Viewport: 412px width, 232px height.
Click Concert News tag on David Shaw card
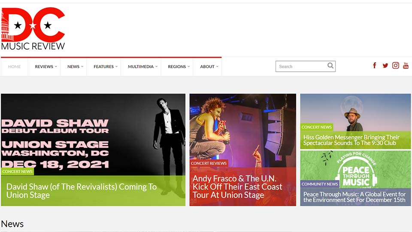coord(17,171)
